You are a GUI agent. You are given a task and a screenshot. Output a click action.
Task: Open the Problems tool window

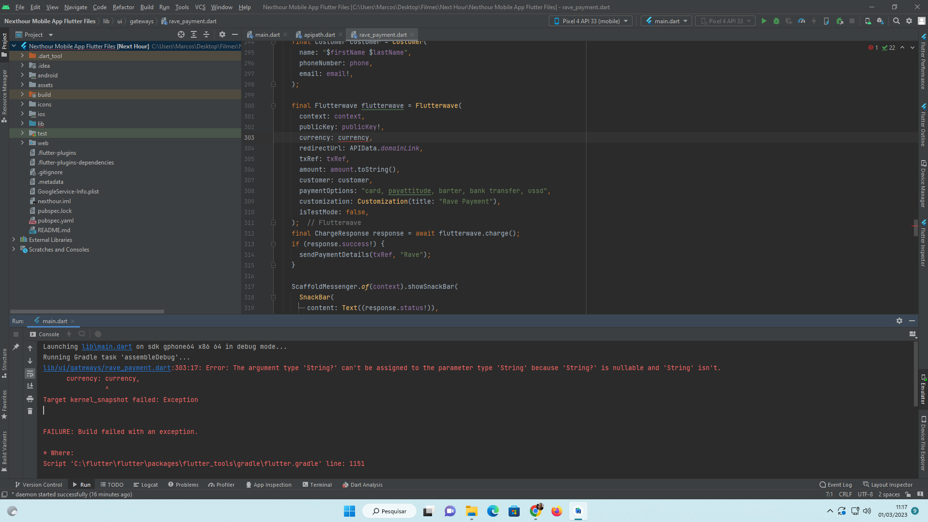coord(183,485)
